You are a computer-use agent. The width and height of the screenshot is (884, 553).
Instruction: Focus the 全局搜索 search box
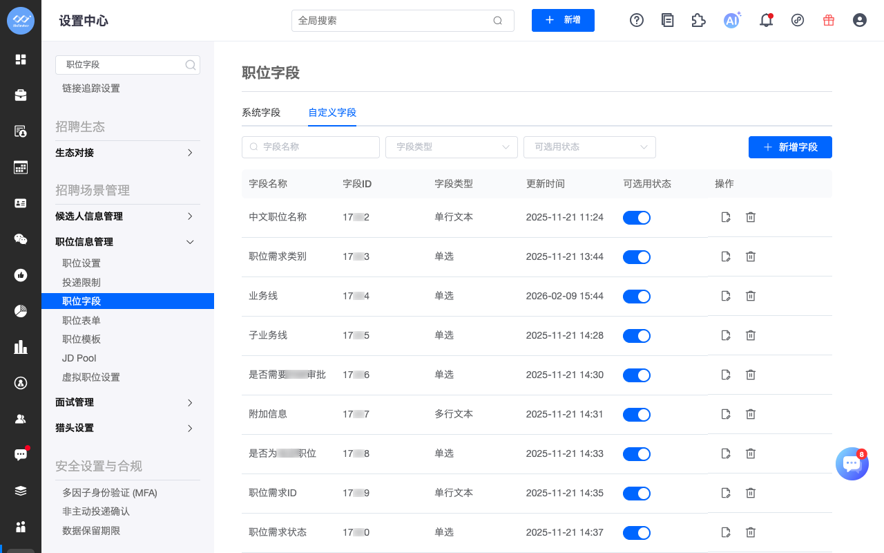click(x=394, y=21)
